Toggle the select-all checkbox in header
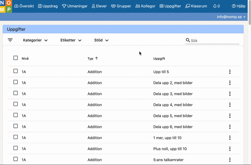The width and height of the screenshot is (251, 165). (x=15, y=58)
